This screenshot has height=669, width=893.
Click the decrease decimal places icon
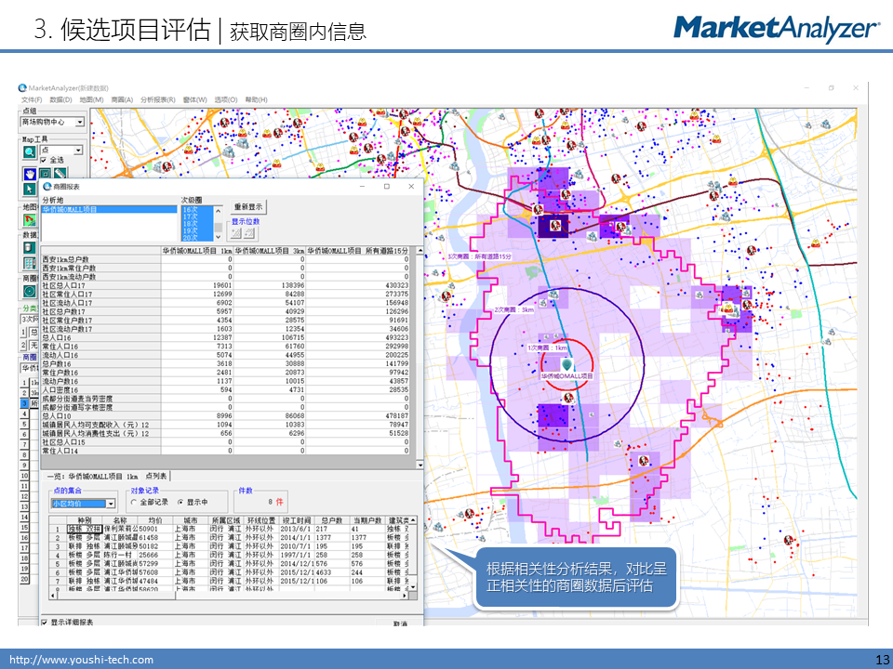(x=250, y=233)
